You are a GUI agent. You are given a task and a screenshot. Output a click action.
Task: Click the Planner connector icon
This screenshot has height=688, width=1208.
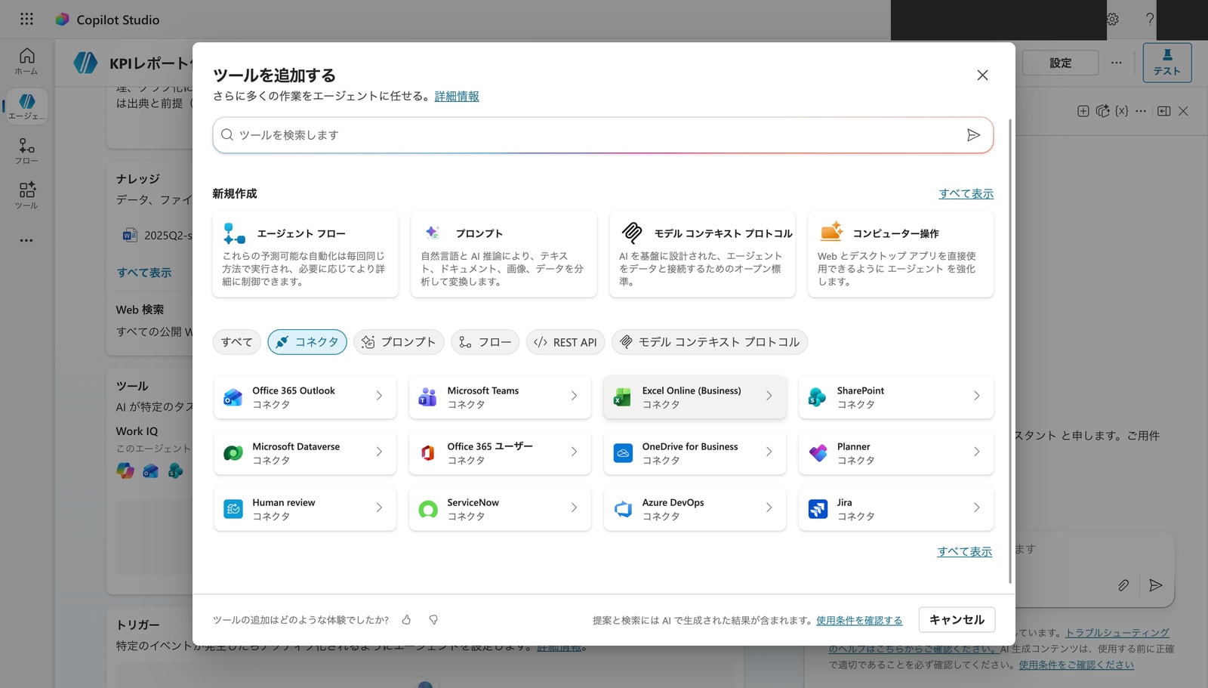(x=817, y=453)
